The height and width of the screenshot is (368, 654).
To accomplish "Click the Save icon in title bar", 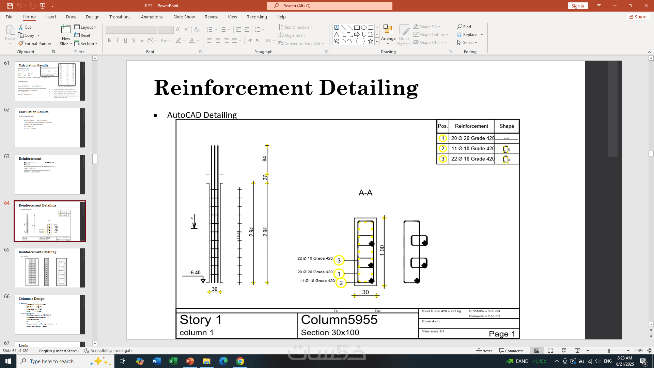I will [10, 6].
